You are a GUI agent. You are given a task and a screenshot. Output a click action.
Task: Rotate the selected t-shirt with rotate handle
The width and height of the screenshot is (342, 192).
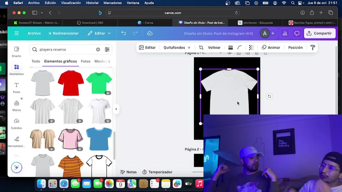(x=269, y=97)
